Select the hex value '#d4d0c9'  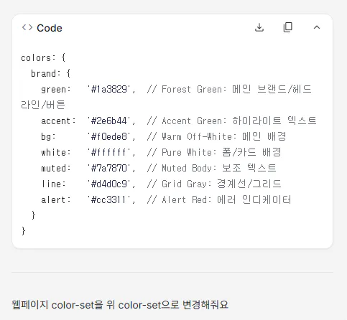[x=109, y=184]
